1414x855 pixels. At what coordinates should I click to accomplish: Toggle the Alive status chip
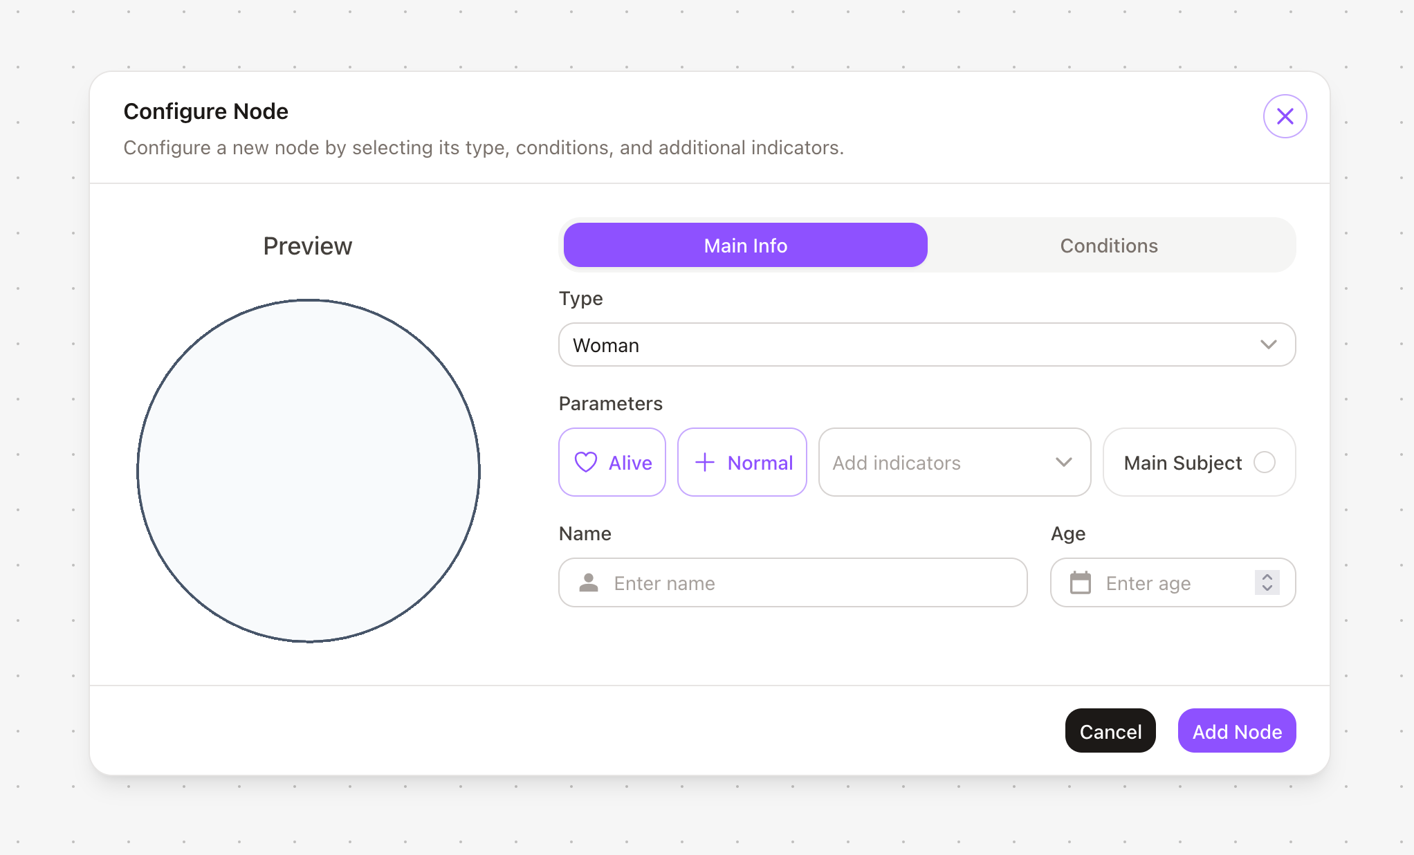[x=612, y=462]
